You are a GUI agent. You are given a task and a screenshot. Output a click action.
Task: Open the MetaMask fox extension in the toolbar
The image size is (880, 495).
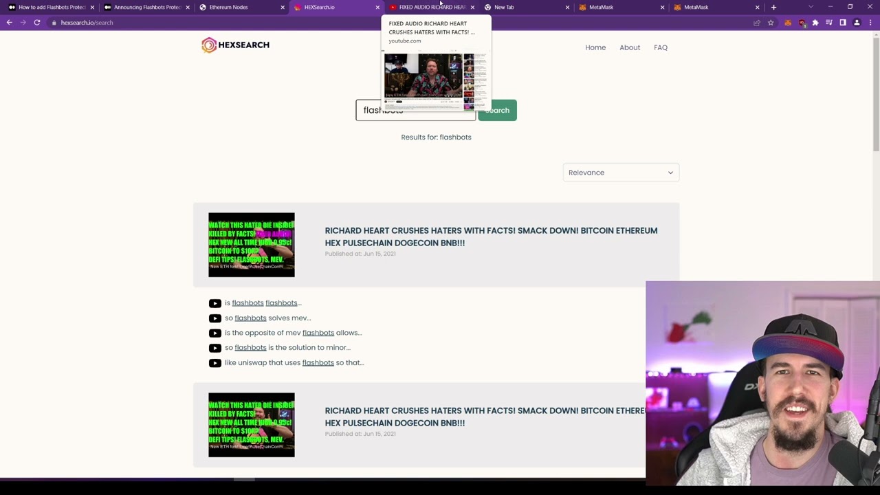(788, 23)
